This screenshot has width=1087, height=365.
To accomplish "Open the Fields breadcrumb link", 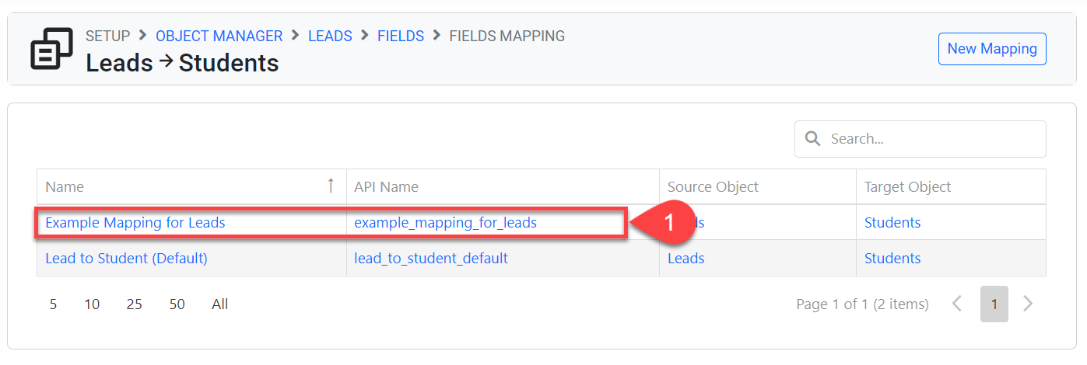I will (400, 36).
